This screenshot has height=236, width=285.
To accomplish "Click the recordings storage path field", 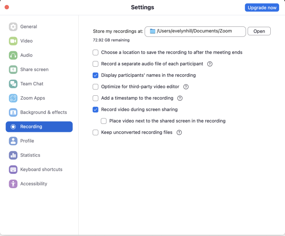I will pyautogui.click(x=195, y=31).
